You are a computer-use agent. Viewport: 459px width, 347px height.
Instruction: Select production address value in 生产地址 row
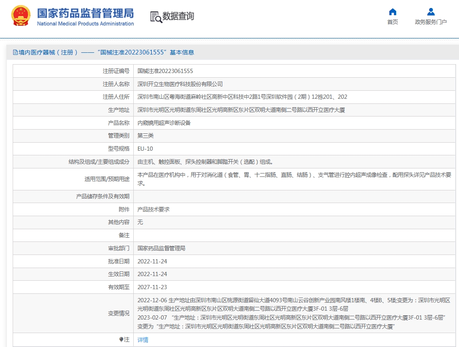pyautogui.click(x=241, y=110)
